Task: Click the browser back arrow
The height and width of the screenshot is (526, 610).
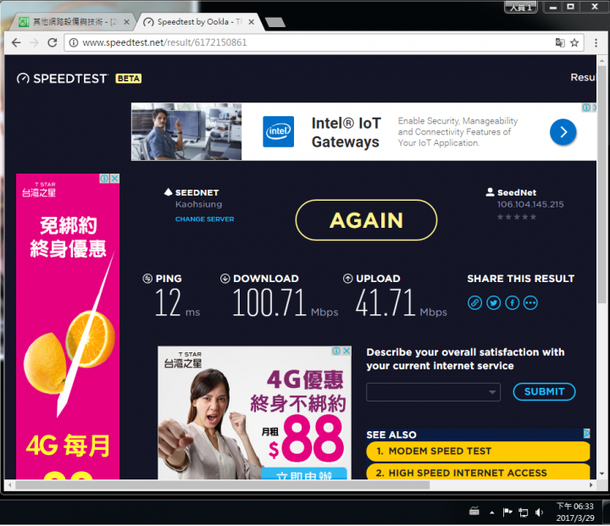Action: (16, 42)
